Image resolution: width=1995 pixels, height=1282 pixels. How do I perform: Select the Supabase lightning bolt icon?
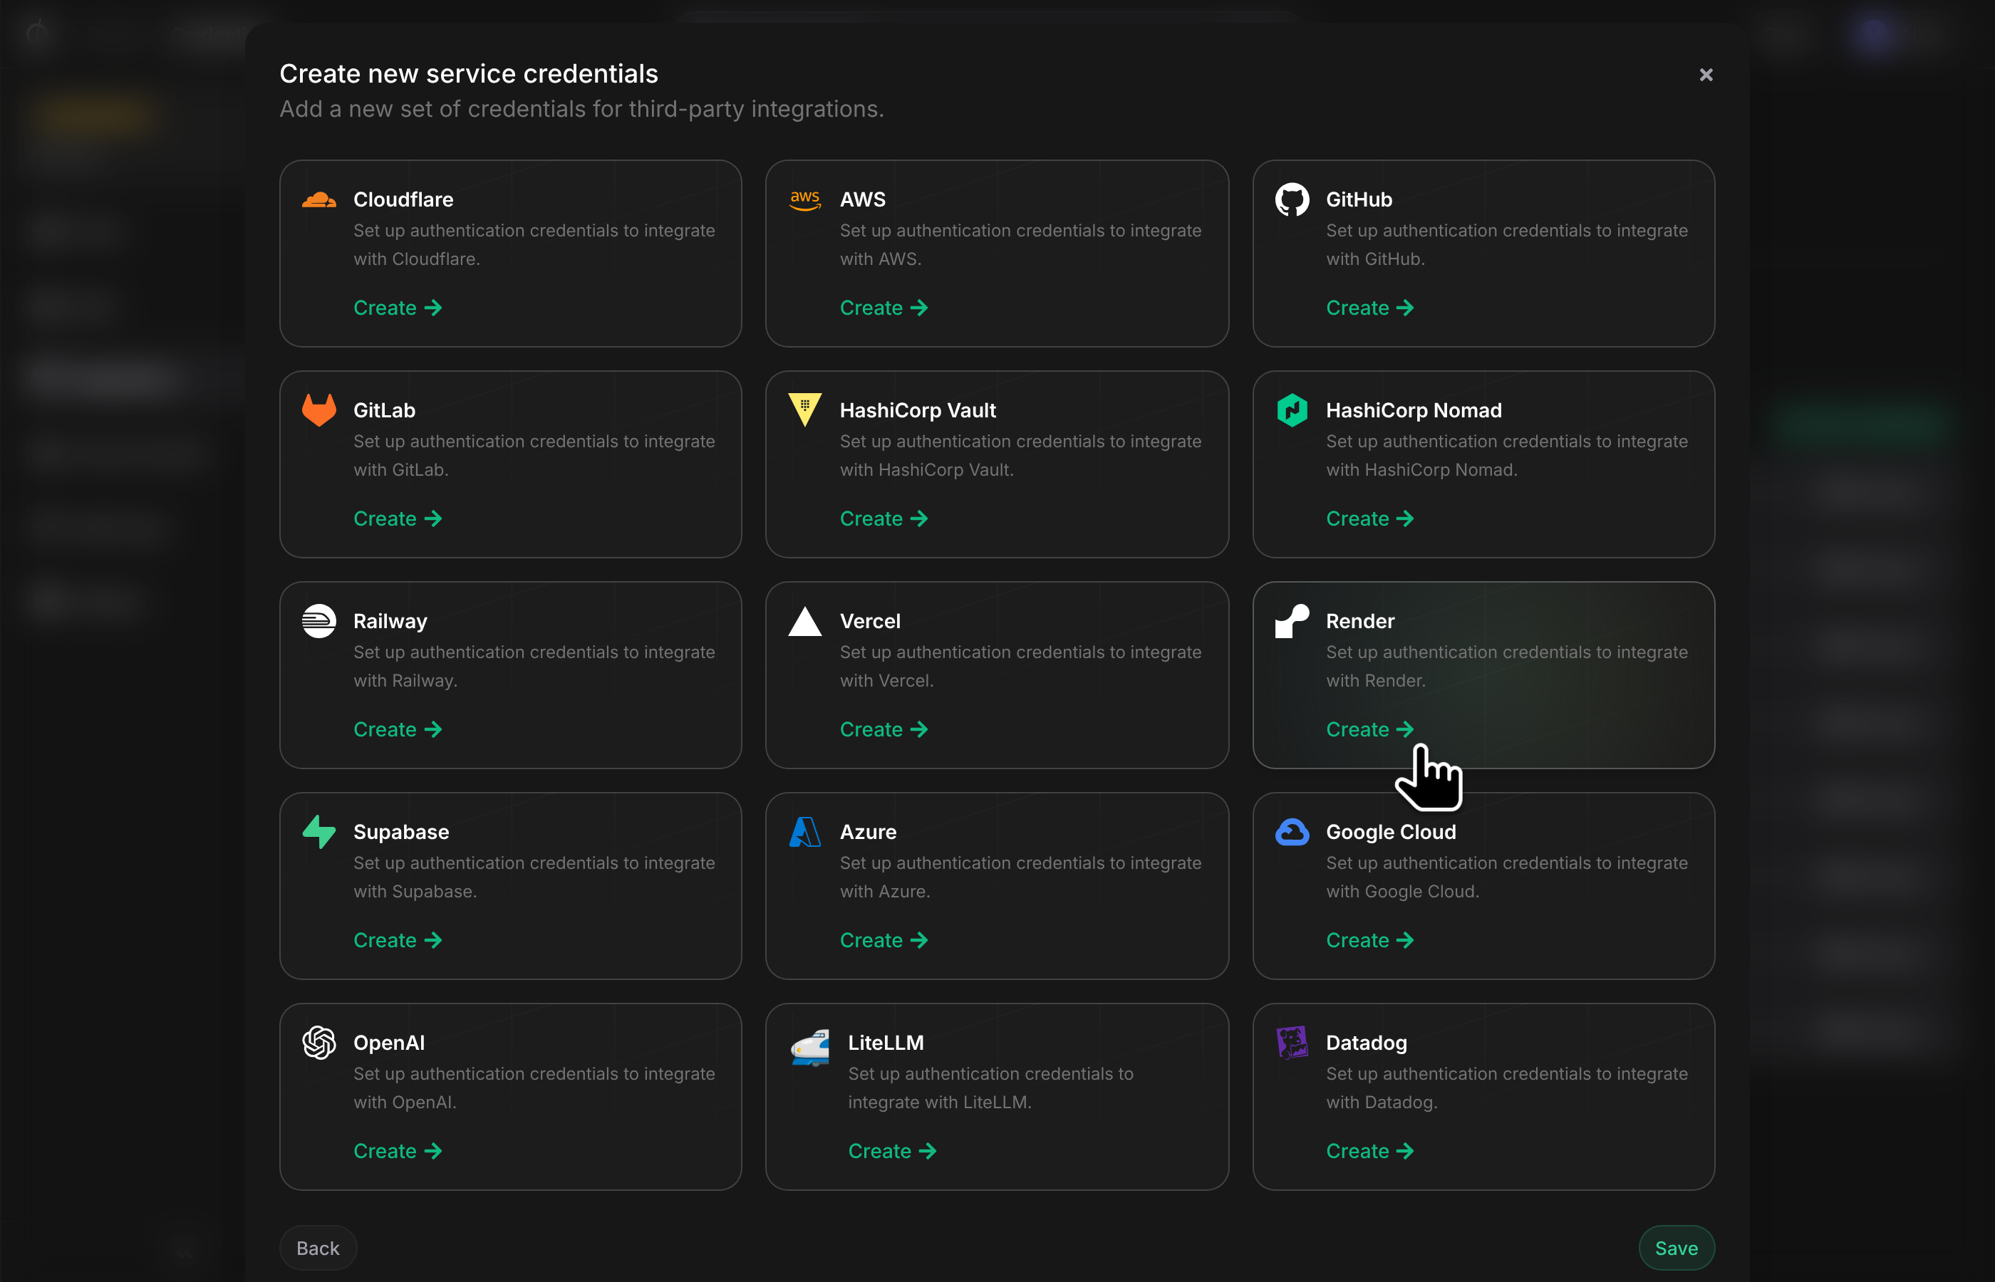[319, 832]
